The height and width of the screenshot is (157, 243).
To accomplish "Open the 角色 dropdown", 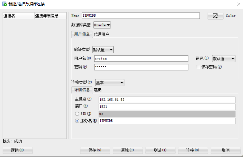I will [224, 59].
